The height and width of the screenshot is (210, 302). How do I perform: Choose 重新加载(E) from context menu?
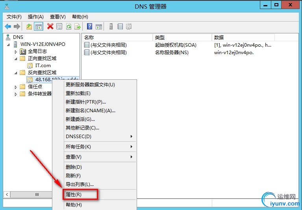[100, 93]
